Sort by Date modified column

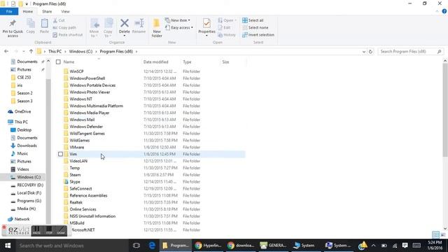(x=155, y=62)
